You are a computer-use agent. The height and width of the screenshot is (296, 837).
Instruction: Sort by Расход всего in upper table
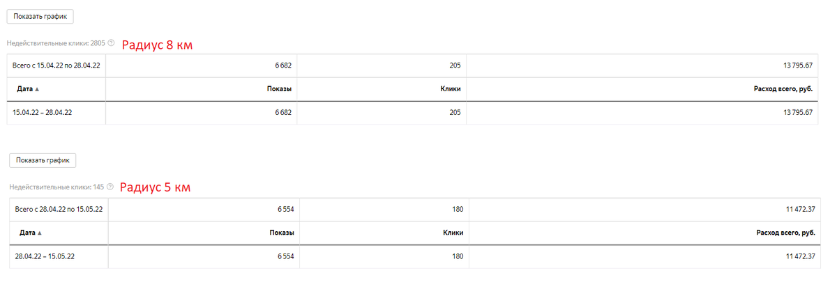tap(784, 89)
